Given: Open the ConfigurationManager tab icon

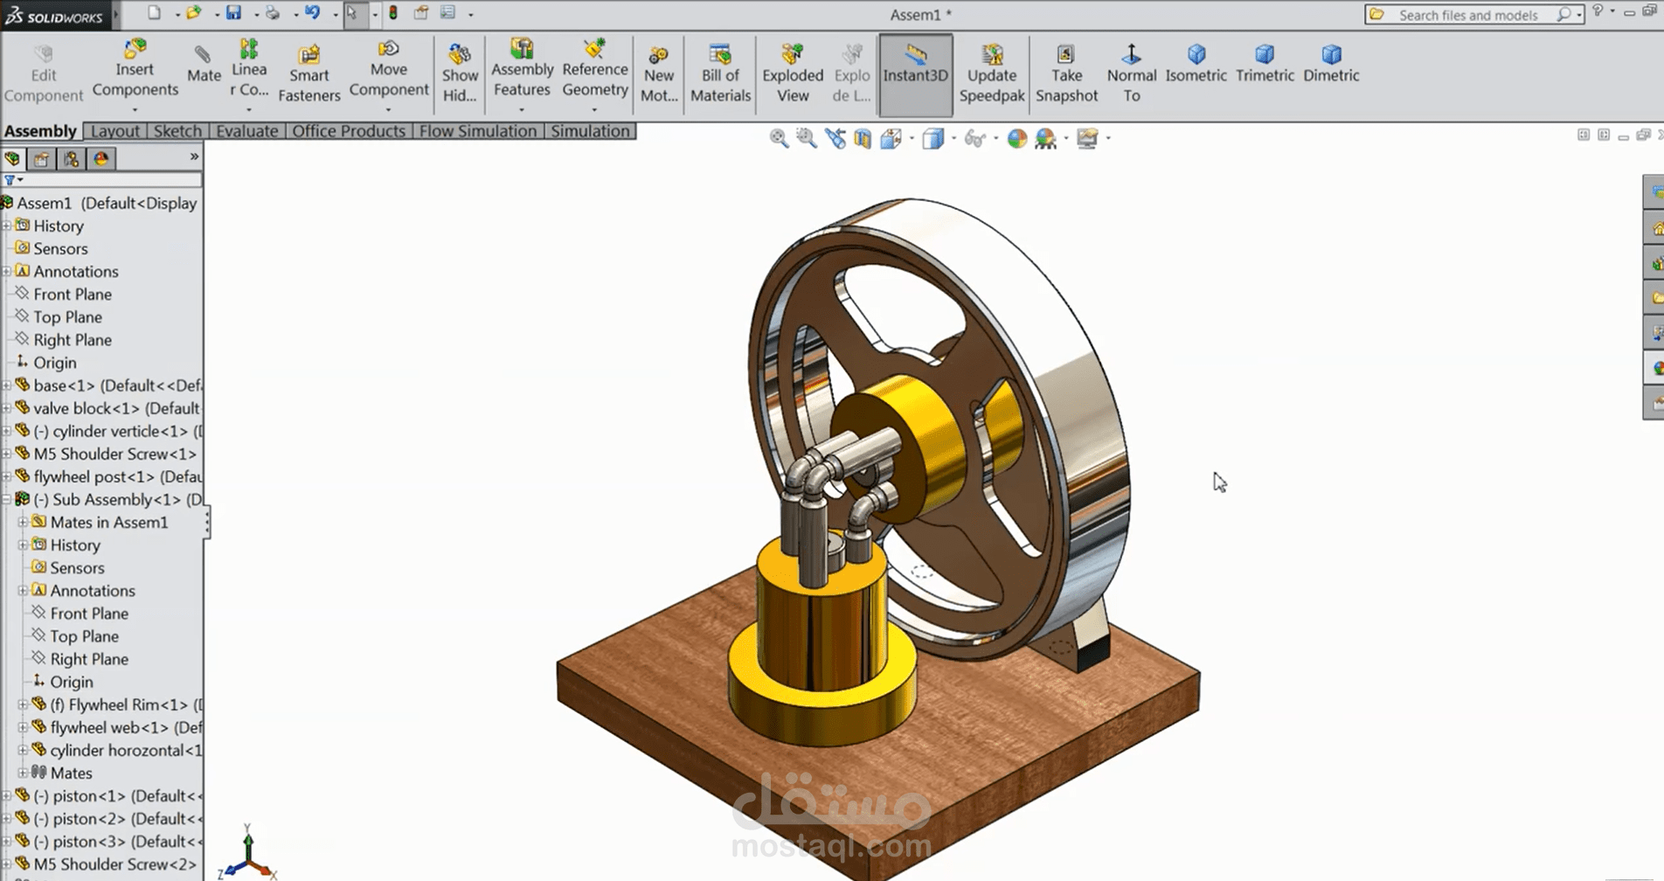Looking at the screenshot, I should (71, 159).
